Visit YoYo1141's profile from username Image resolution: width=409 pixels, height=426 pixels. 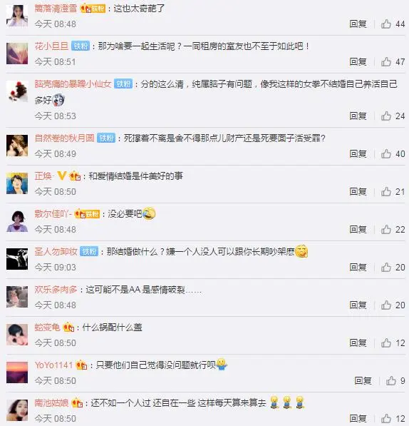coord(53,365)
